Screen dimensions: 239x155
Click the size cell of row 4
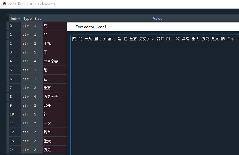(38, 61)
